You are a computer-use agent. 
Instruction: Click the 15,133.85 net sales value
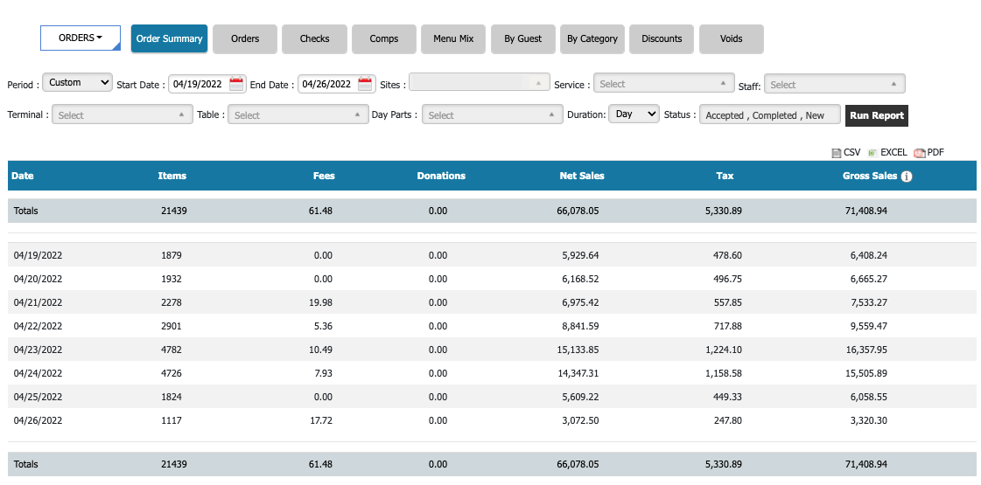(x=578, y=350)
